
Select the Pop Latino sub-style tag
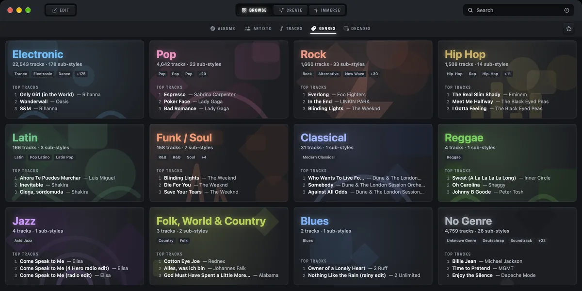click(40, 157)
